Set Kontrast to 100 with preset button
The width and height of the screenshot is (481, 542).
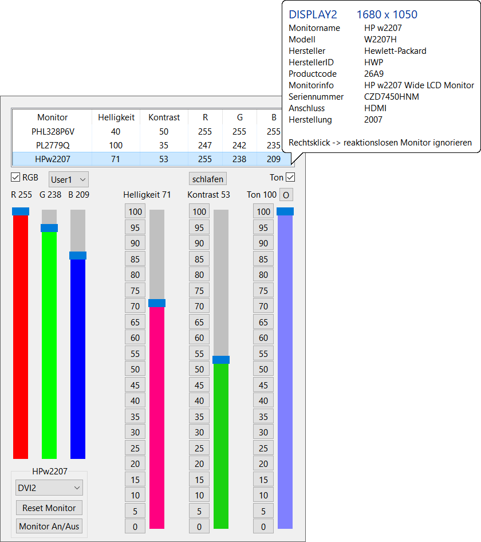199,211
